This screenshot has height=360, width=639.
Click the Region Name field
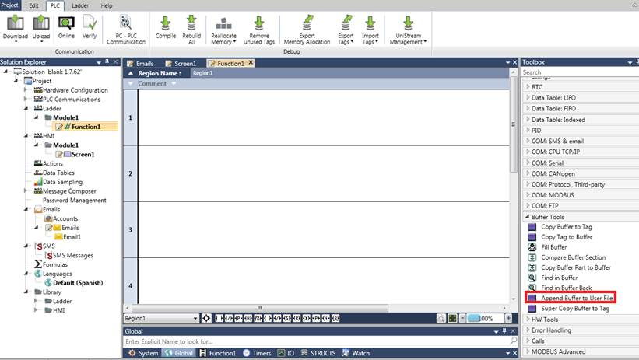coord(349,73)
